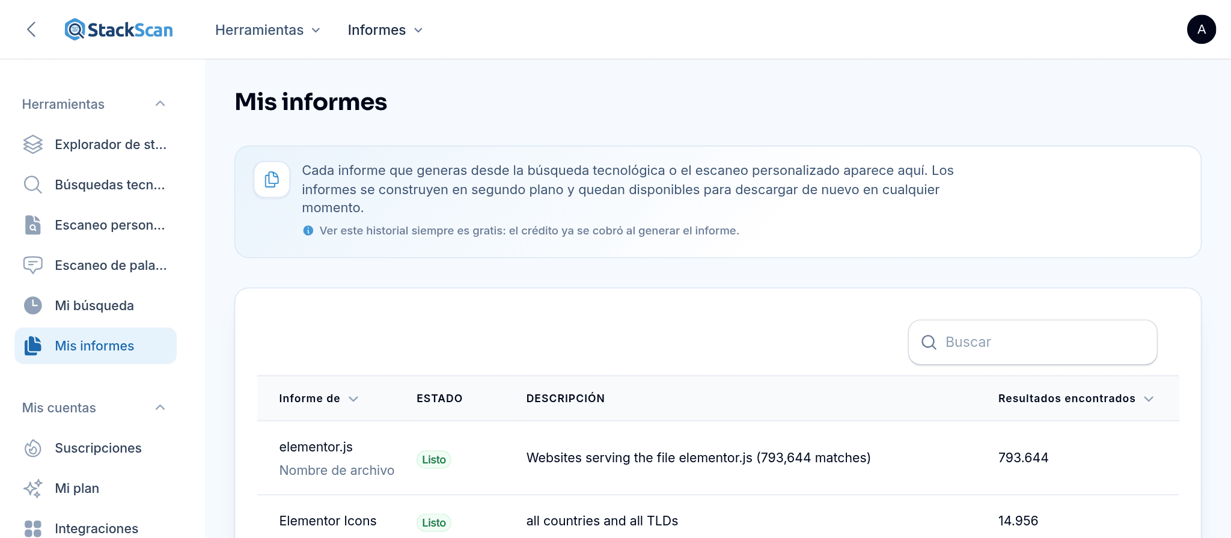1231x538 pixels.
Task: Click the search magnifier icon in Buscar
Action: (x=929, y=342)
